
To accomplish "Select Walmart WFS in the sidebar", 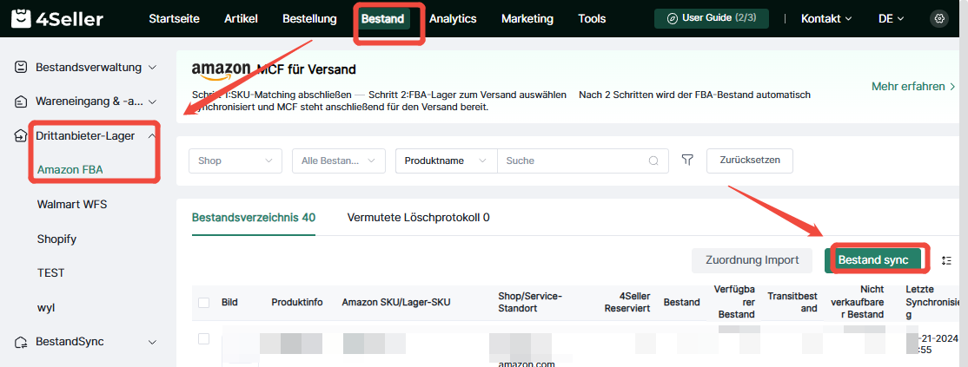I will point(72,204).
